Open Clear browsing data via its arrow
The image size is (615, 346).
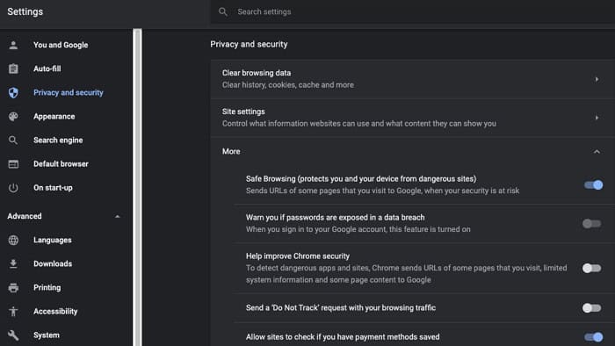click(x=597, y=79)
